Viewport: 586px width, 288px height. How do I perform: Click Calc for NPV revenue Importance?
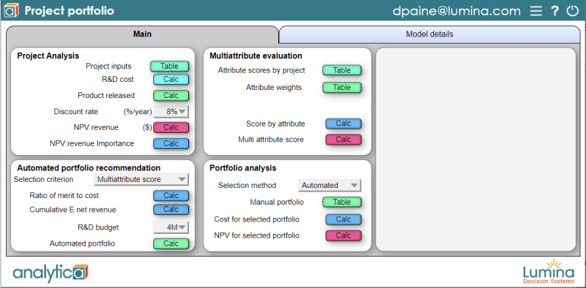(x=171, y=143)
